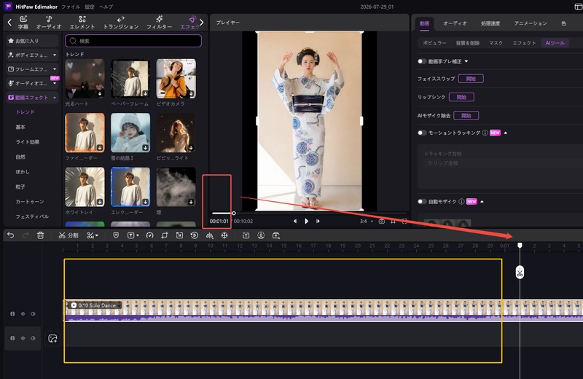The width and height of the screenshot is (583, 379).
Task: Undo the last edit in the timeline toolbar
Action: tap(10, 235)
